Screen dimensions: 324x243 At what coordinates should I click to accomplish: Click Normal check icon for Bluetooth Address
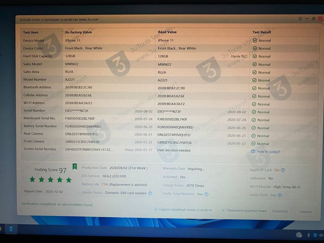[x=254, y=89]
